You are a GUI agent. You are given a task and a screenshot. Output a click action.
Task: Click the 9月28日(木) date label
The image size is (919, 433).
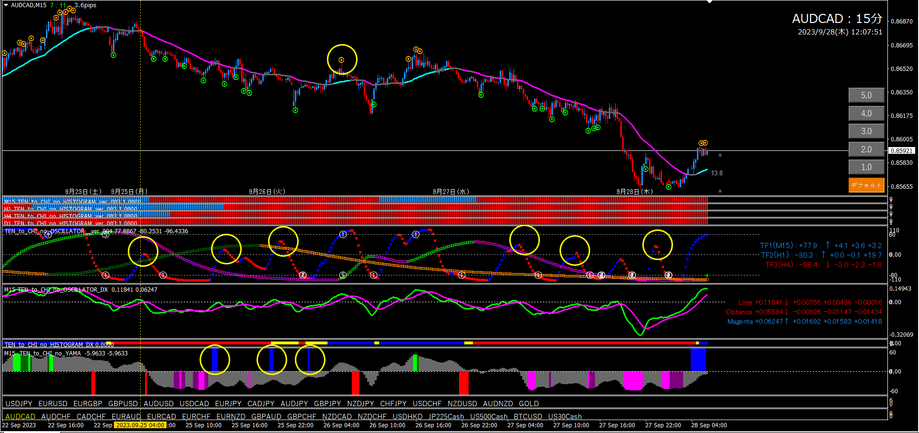[x=635, y=192]
